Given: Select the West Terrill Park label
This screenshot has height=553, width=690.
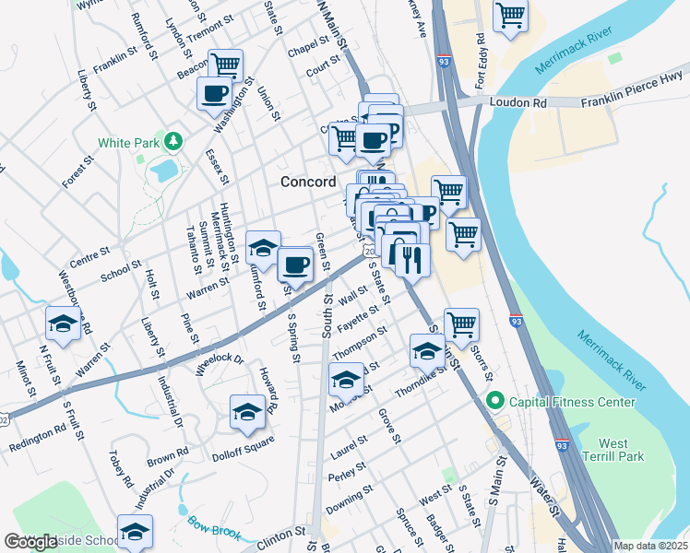Looking at the screenshot, I should click(613, 450).
